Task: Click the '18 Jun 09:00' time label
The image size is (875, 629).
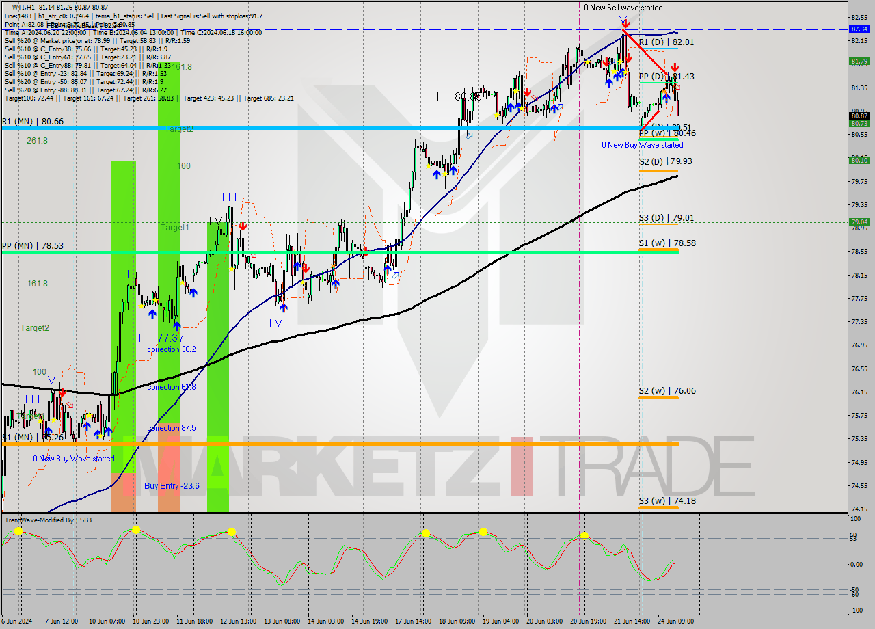Action: point(457,621)
